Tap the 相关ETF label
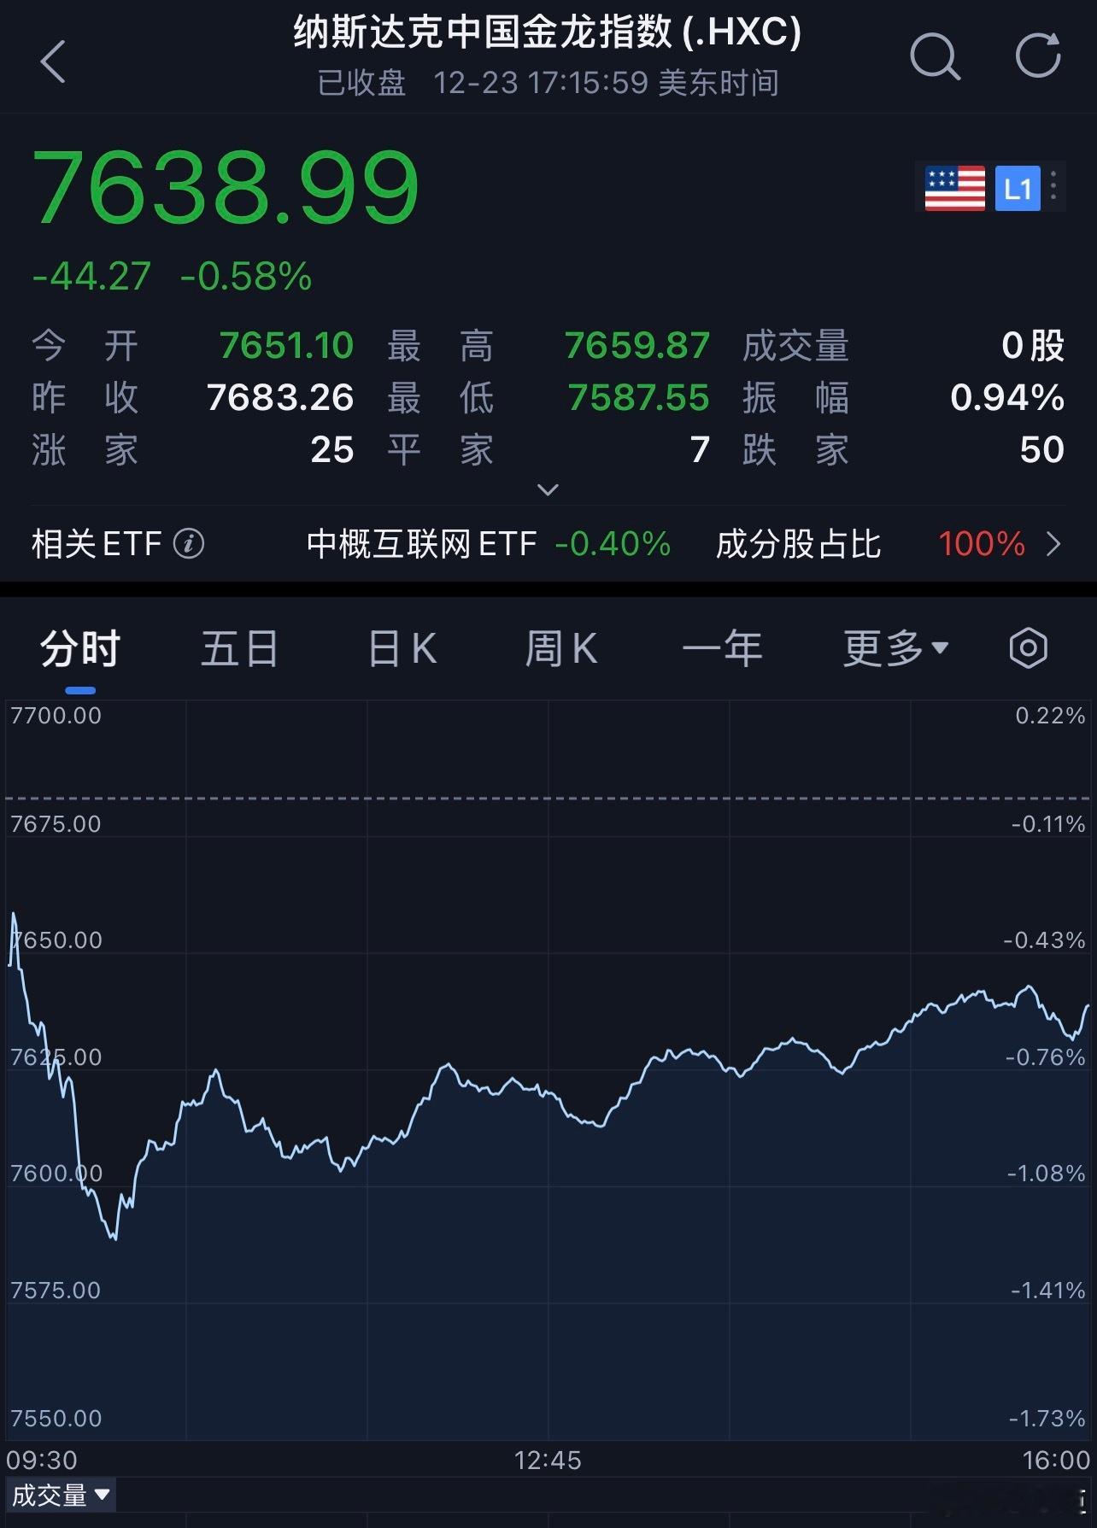The image size is (1097, 1528). [97, 544]
